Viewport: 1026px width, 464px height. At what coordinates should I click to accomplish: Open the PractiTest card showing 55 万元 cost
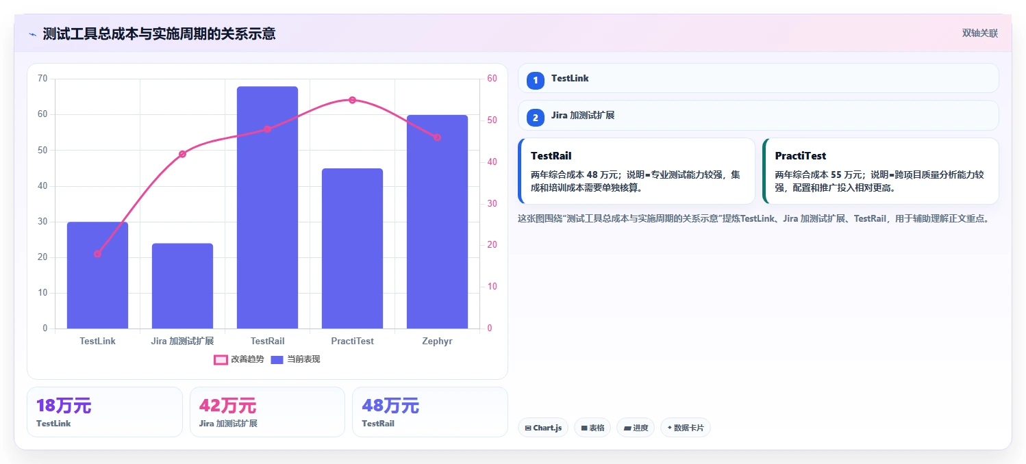(x=880, y=171)
